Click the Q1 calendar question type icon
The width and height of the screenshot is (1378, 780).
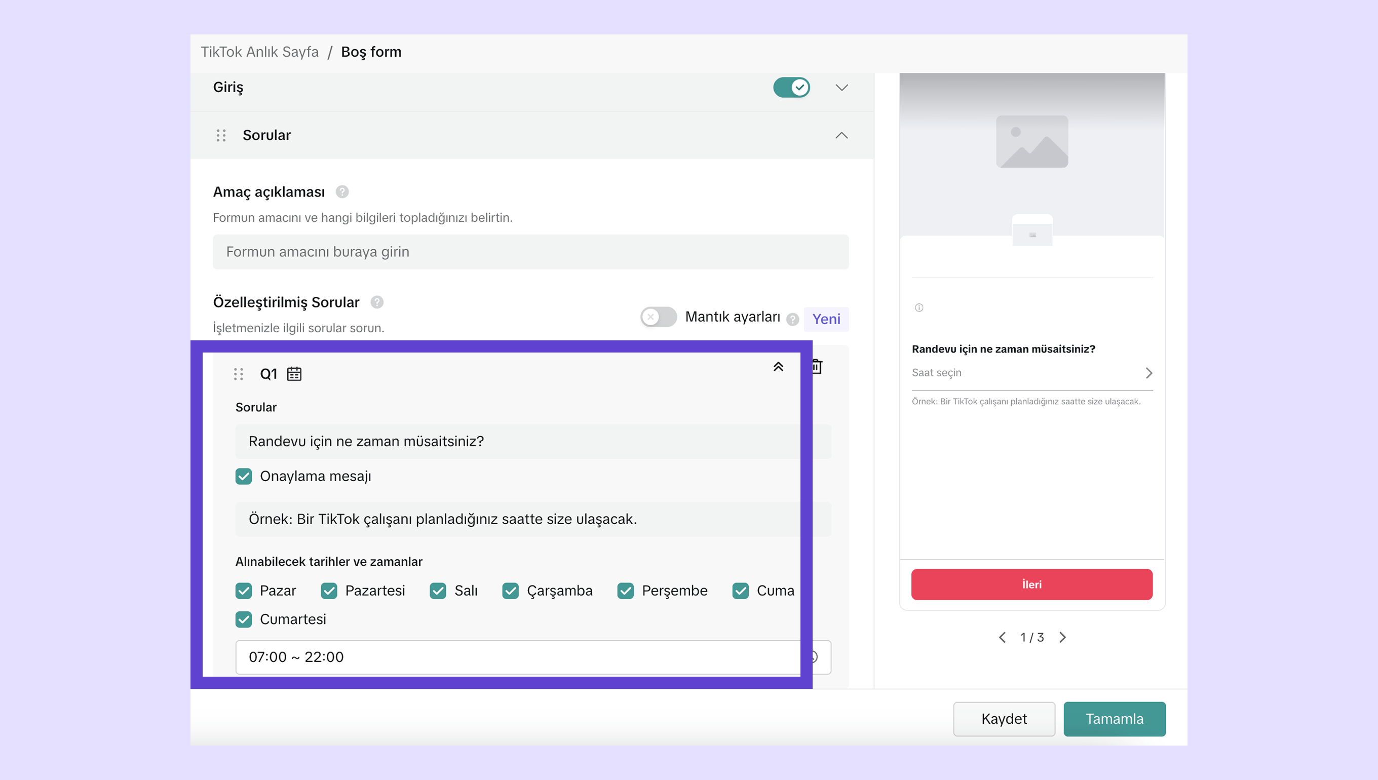click(294, 374)
